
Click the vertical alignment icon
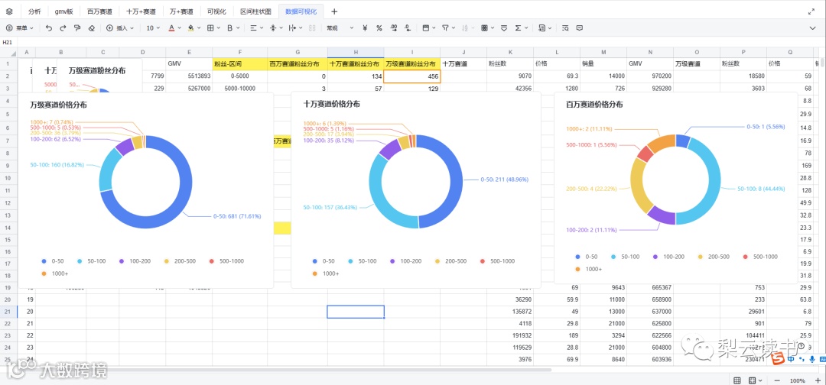click(272, 27)
